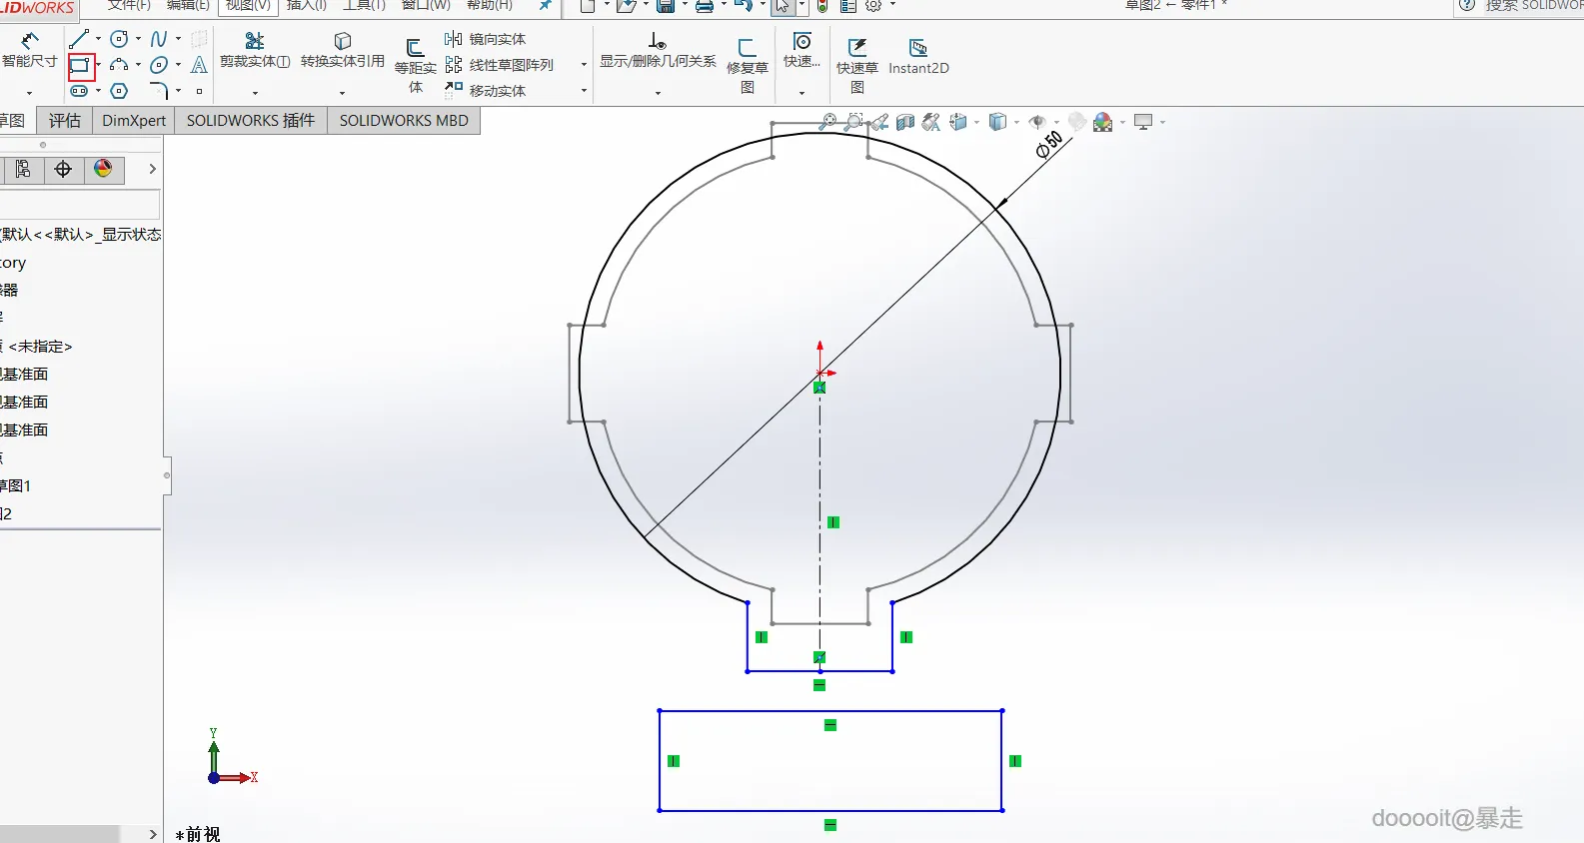Click the Rebuild traffic light icon
This screenshot has width=1584, height=843.
click(x=822, y=6)
